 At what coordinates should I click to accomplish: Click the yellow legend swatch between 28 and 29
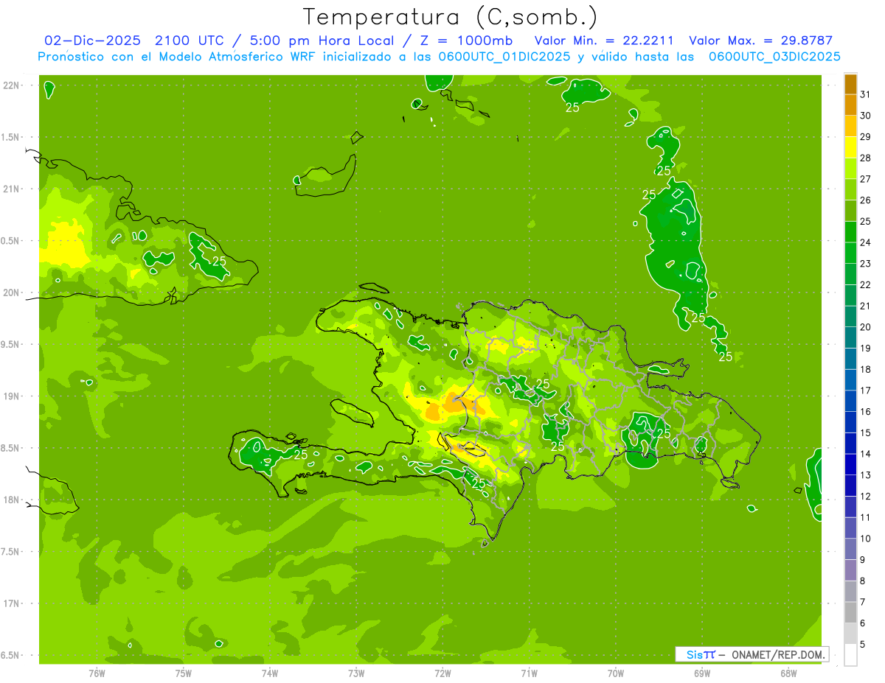850,147
